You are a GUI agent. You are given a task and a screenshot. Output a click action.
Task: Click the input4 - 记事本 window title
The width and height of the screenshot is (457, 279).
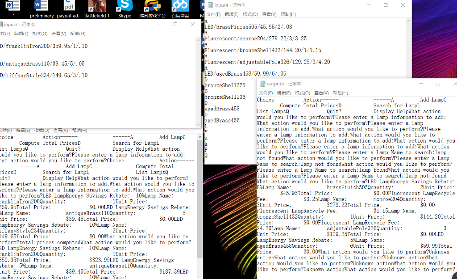pyautogui.click(x=230, y=5)
